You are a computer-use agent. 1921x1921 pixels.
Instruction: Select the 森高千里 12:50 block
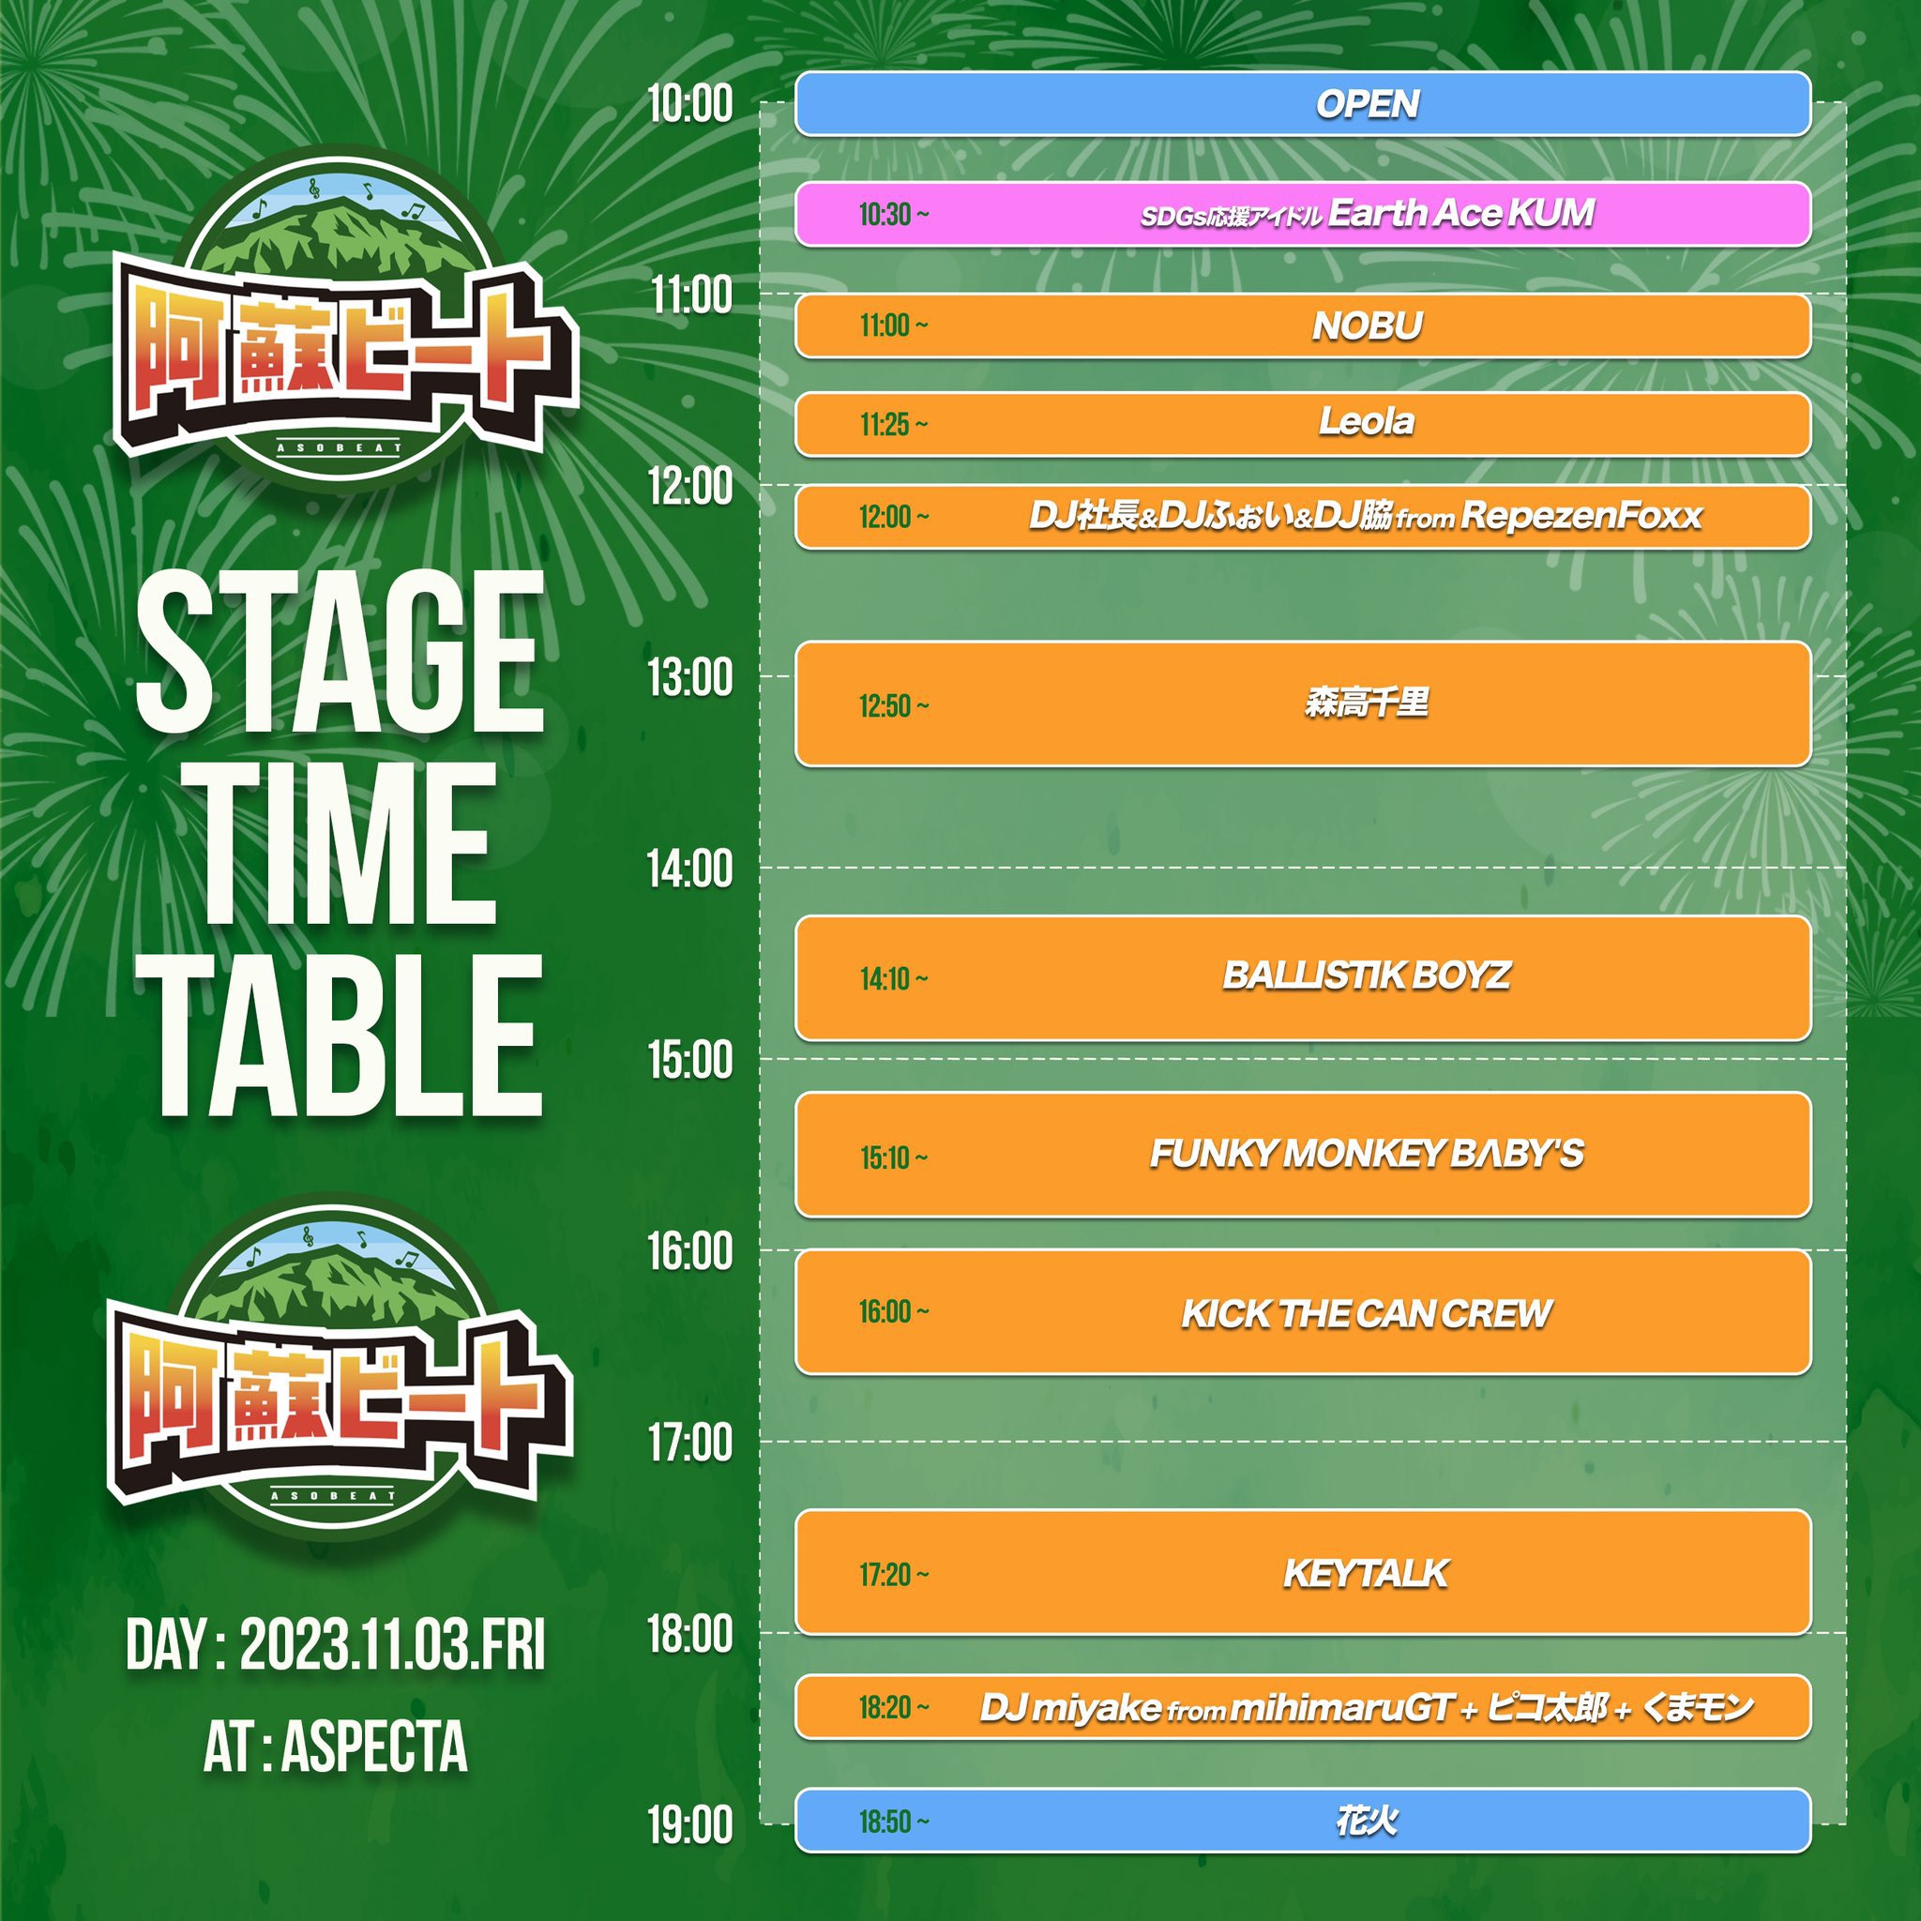click(1303, 704)
